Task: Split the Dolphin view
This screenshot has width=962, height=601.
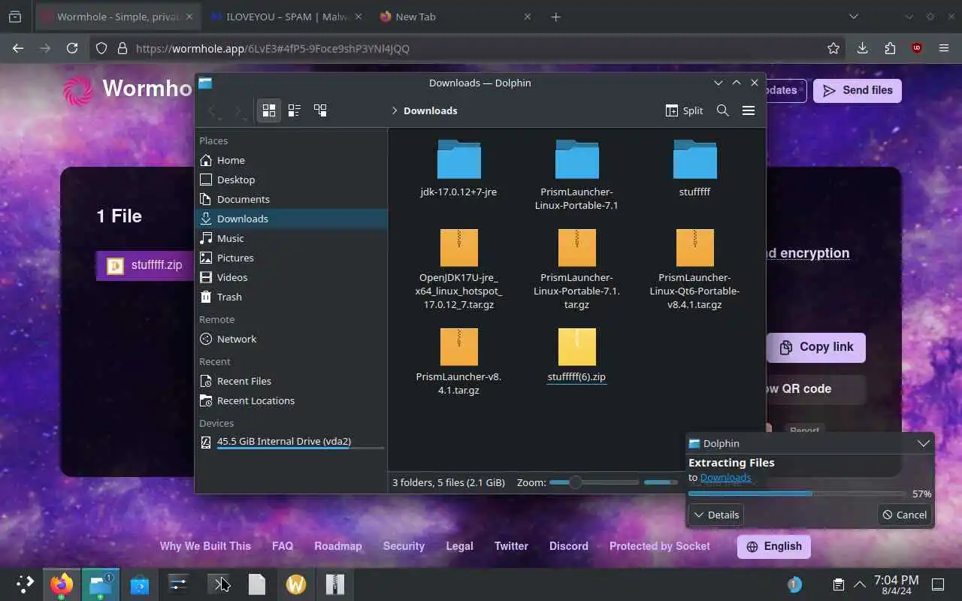Action: [684, 110]
